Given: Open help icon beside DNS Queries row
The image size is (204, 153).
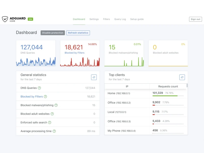Looking at the screenshot, I should [x=39, y=88].
